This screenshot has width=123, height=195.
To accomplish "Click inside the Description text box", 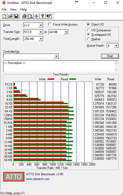I will (59, 66).
